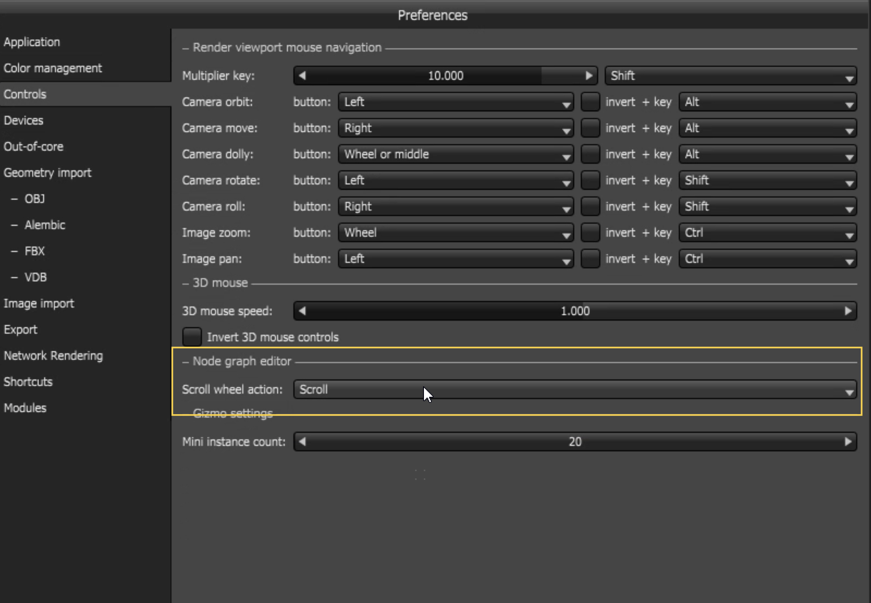Enable Invert 3D mouse controls checkbox

pyautogui.click(x=192, y=337)
